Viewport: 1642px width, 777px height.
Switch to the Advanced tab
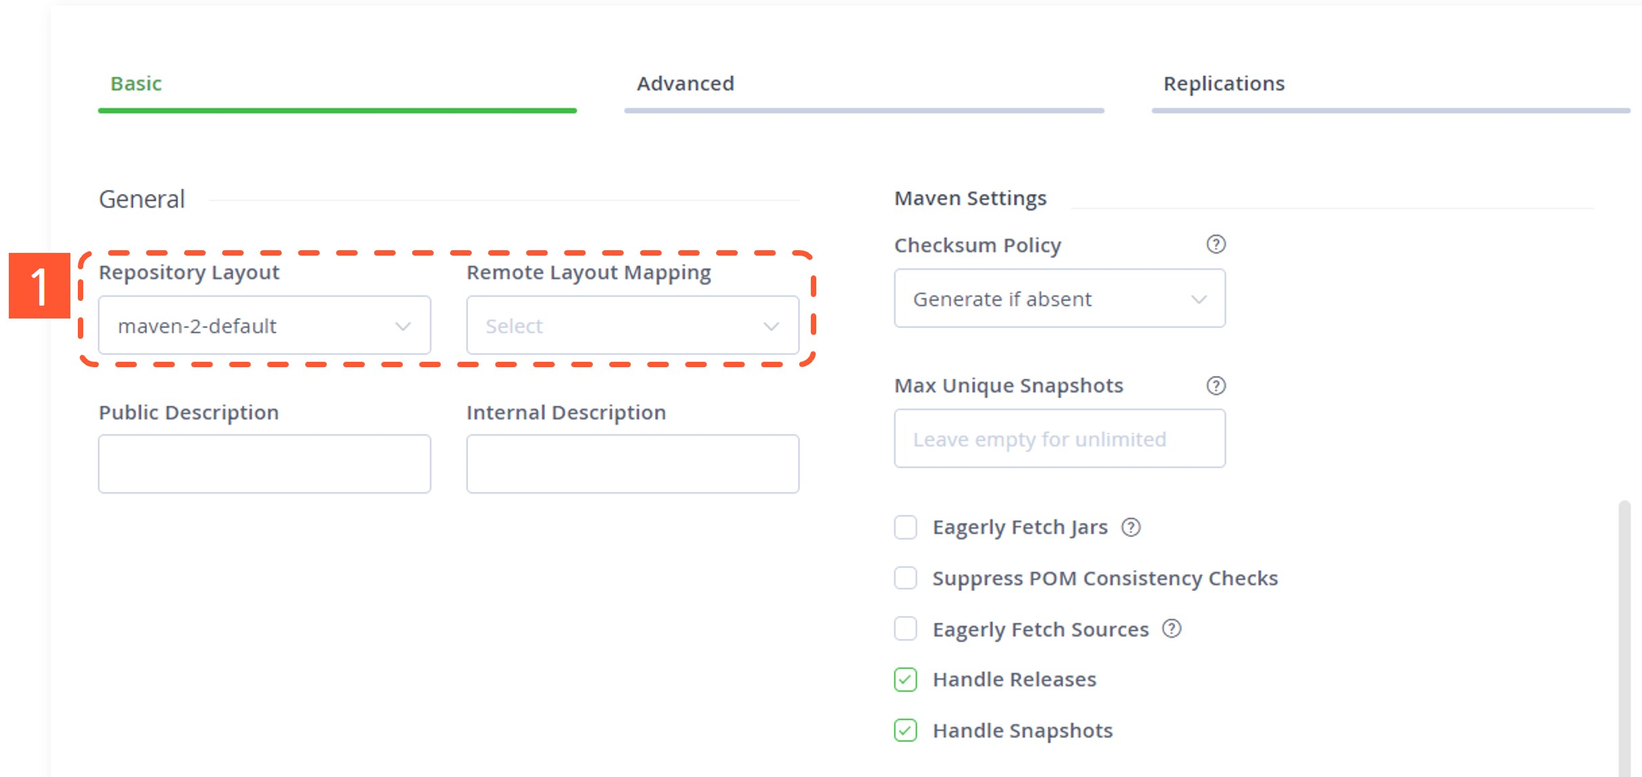click(x=685, y=83)
